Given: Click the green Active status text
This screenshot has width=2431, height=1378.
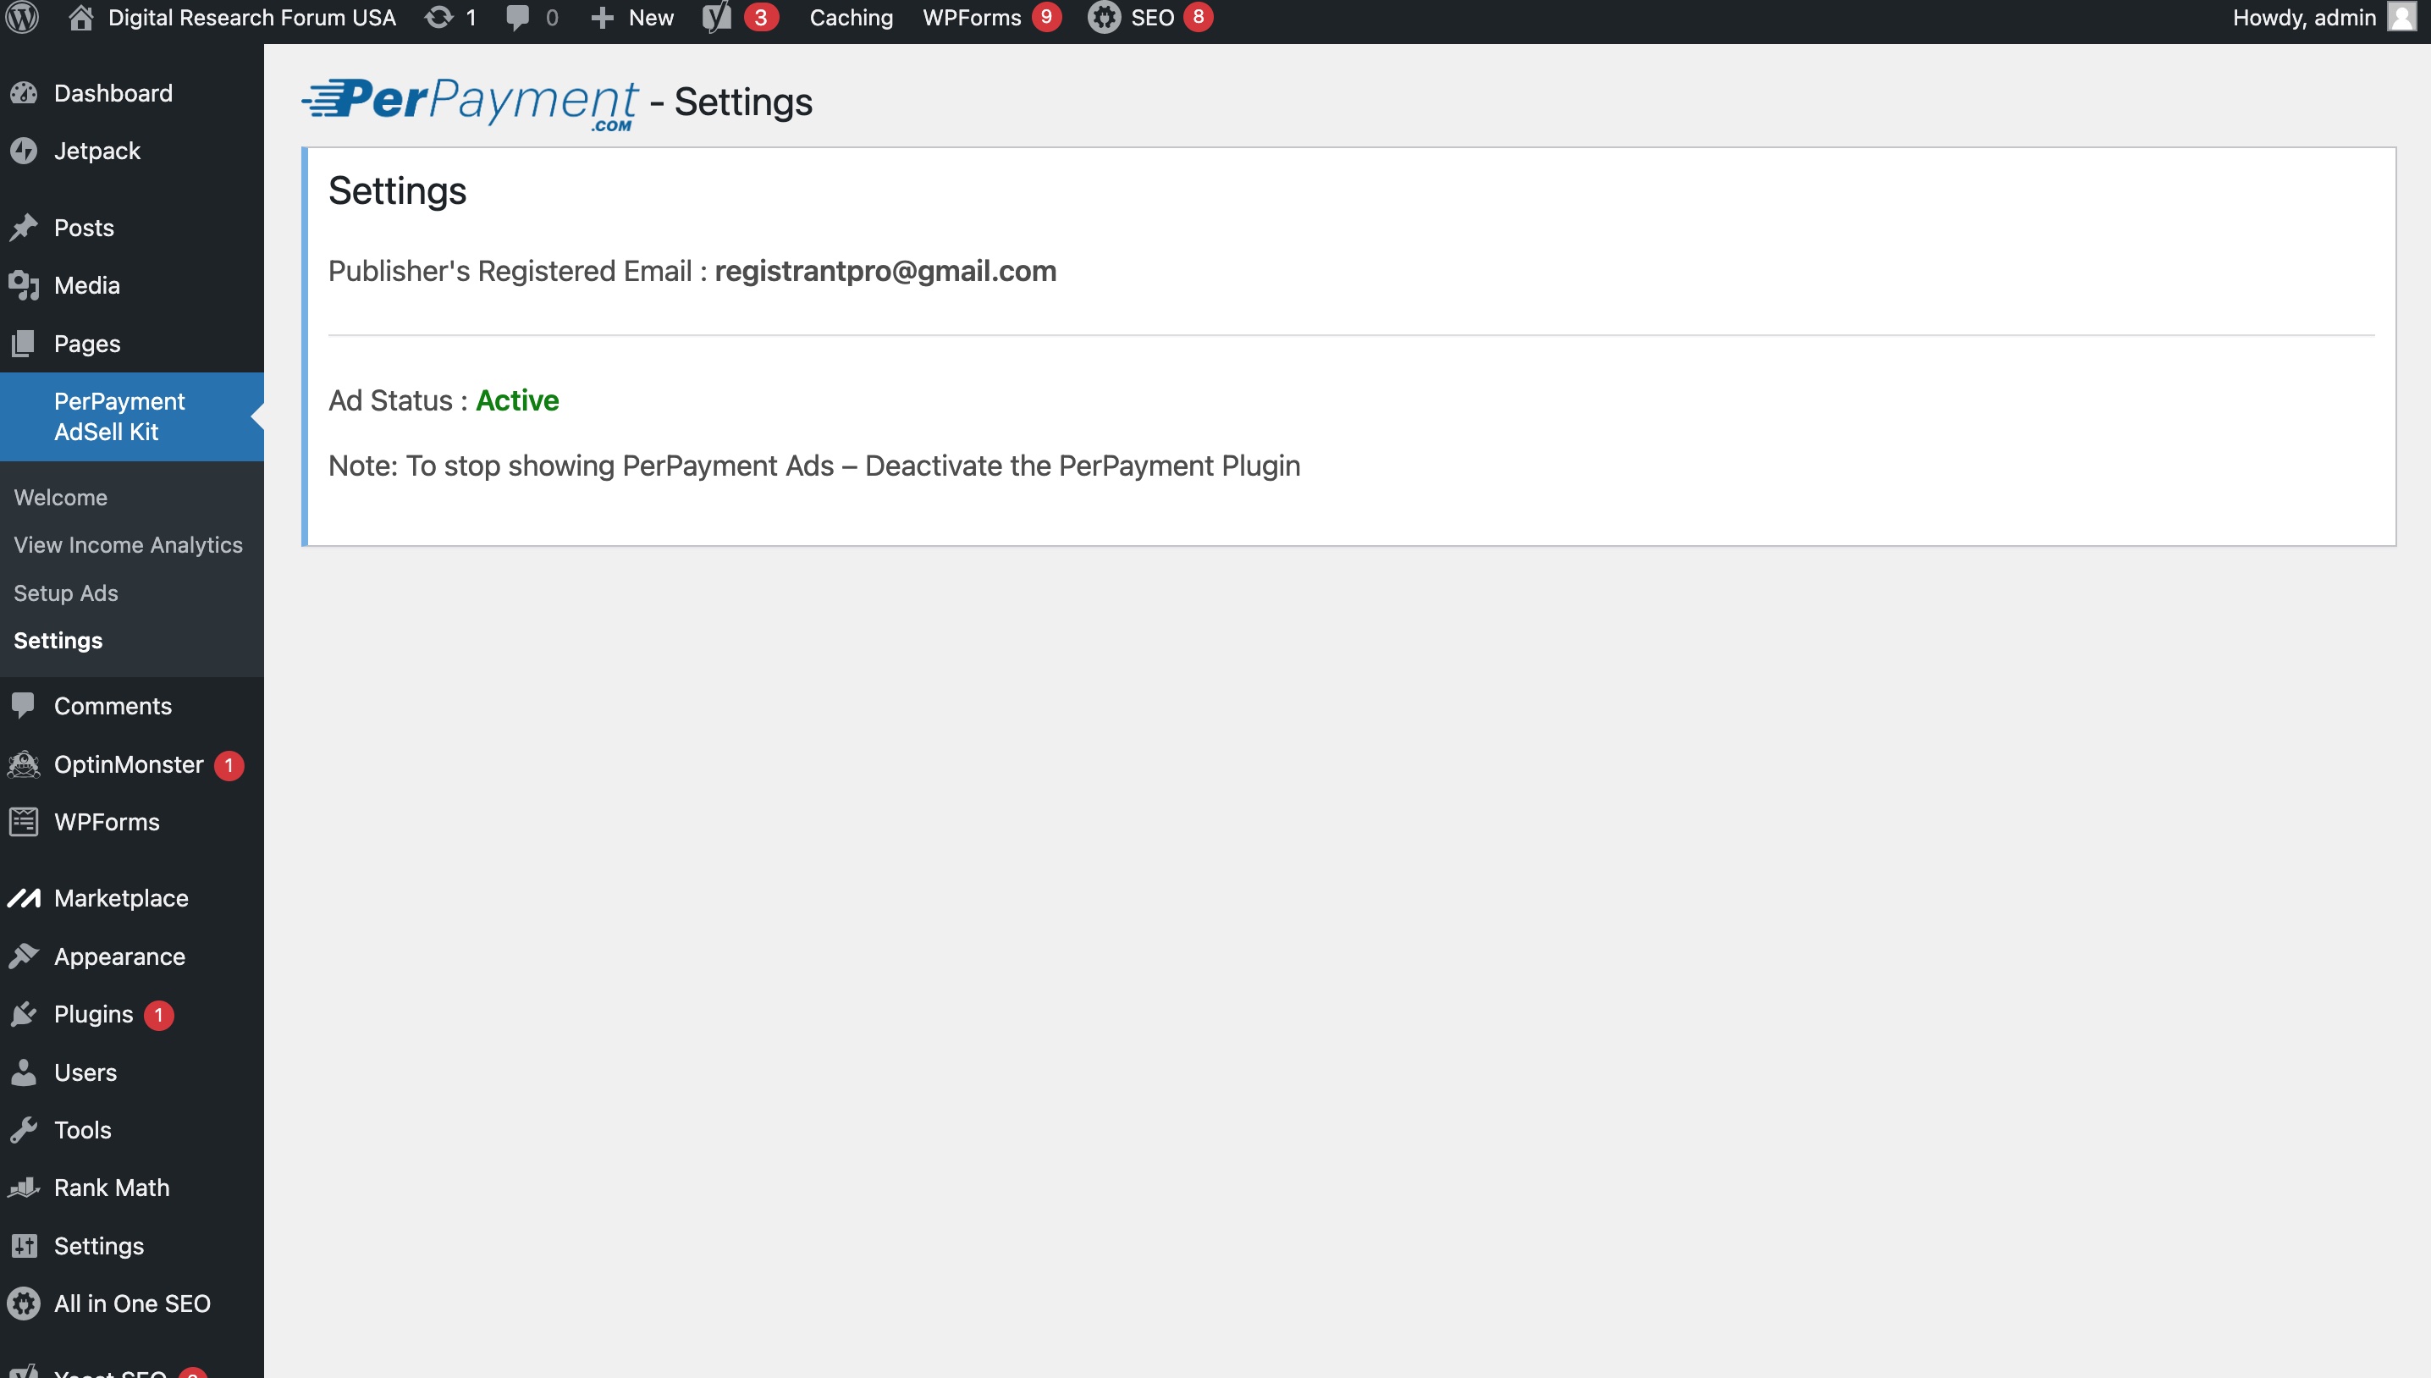Looking at the screenshot, I should (x=516, y=400).
